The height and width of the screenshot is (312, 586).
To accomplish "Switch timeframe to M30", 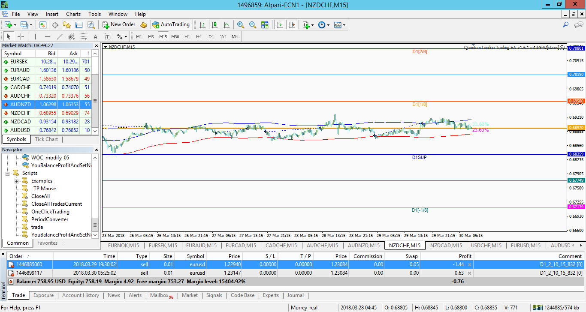I will (x=175, y=36).
